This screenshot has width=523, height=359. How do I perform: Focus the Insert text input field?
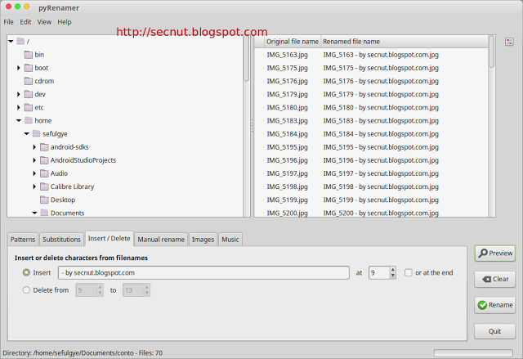click(203, 272)
